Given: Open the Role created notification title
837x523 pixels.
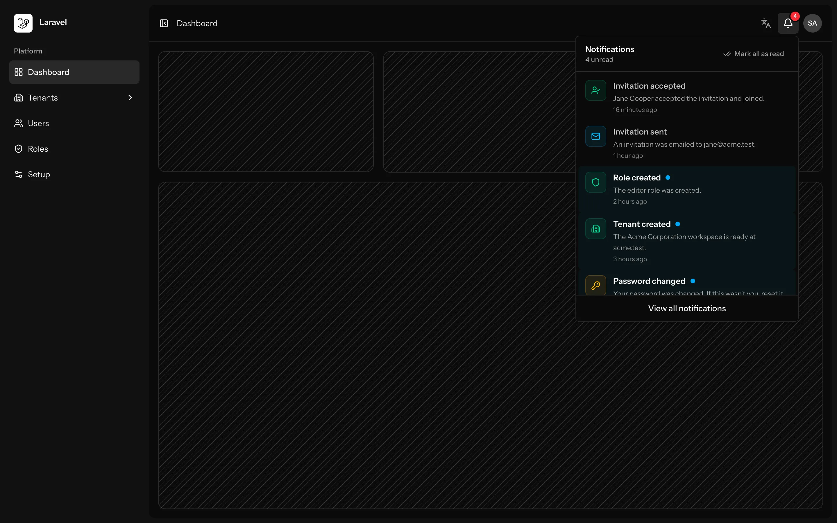Looking at the screenshot, I should coord(637,178).
